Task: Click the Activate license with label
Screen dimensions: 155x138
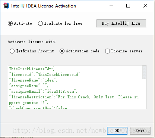Action: 32,42
